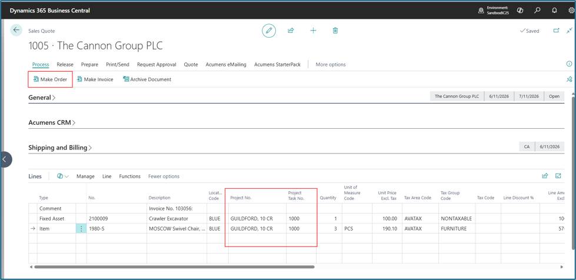Click the Crawler Excavator description cell
This screenshot has width=576, height=280.
tap(177, 218)
